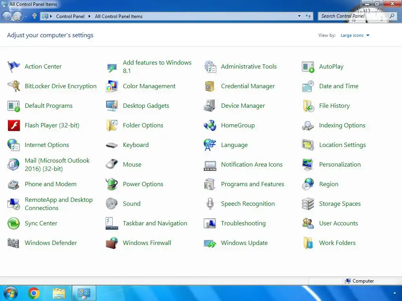Click the search magnifier icon
402x301 pixels.
[392, 16]
